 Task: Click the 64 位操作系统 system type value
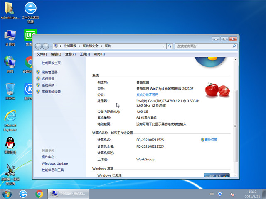coord(146,118)
